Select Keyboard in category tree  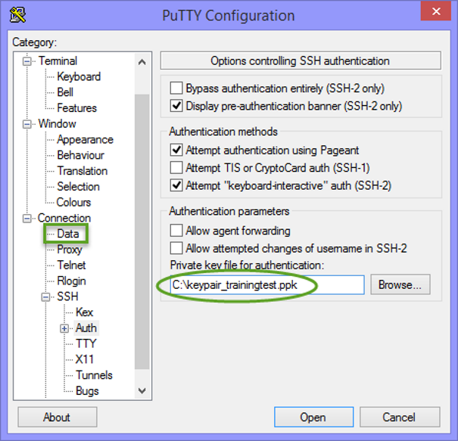79,76
